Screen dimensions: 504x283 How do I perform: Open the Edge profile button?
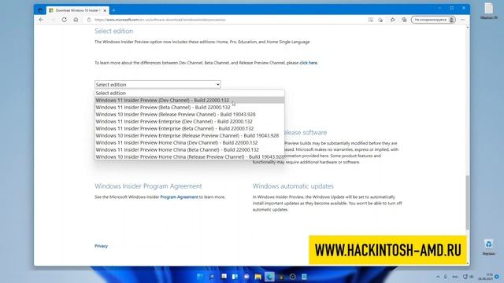pos(433,20)
